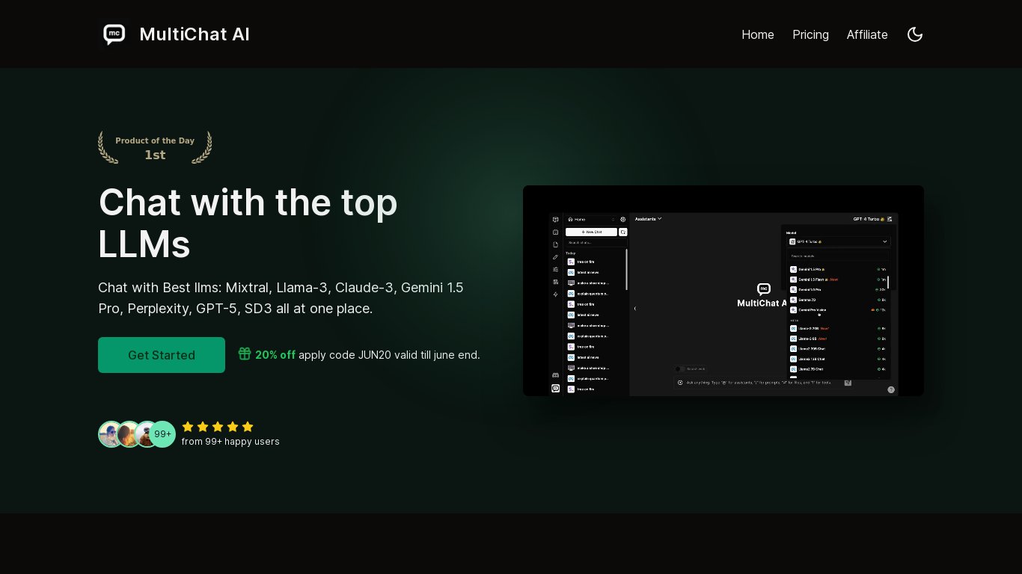The height and width of the screenshot is (574, 1022).
Task: Open the Affiliate nav link
Action: tap(867, 34)
